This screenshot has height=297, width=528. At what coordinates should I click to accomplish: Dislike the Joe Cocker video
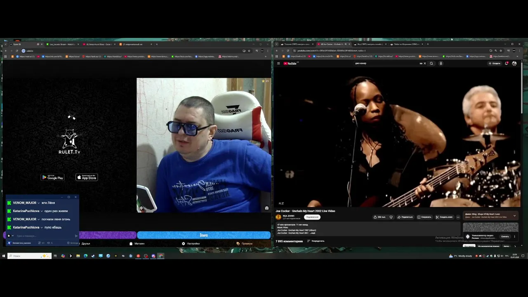[x=391, y=217]
